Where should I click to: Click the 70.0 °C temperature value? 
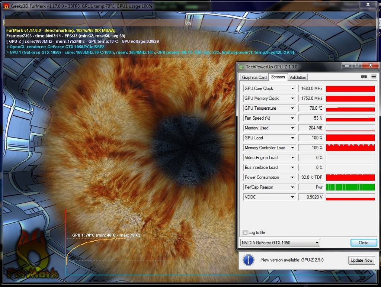(x=311, y=108)
